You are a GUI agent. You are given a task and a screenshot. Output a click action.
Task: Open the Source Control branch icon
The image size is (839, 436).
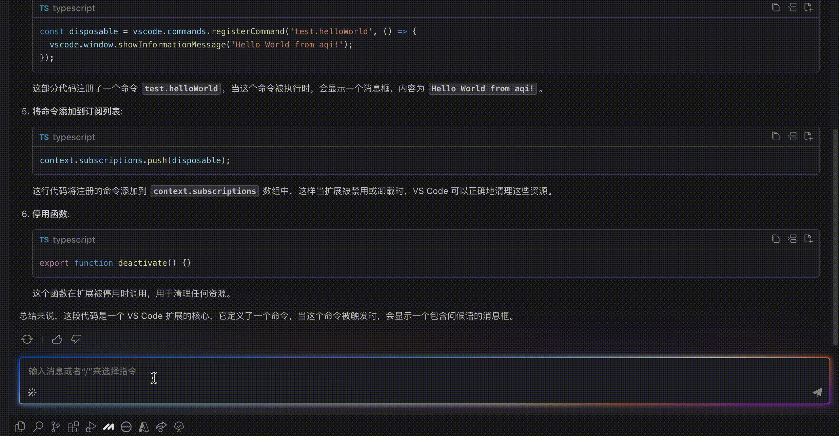pos(55,427)
